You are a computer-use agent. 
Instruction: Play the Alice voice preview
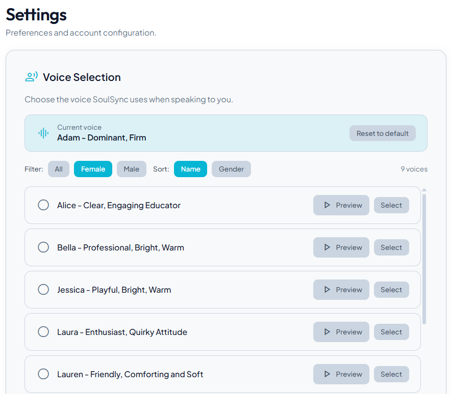(x=341, y=205)
